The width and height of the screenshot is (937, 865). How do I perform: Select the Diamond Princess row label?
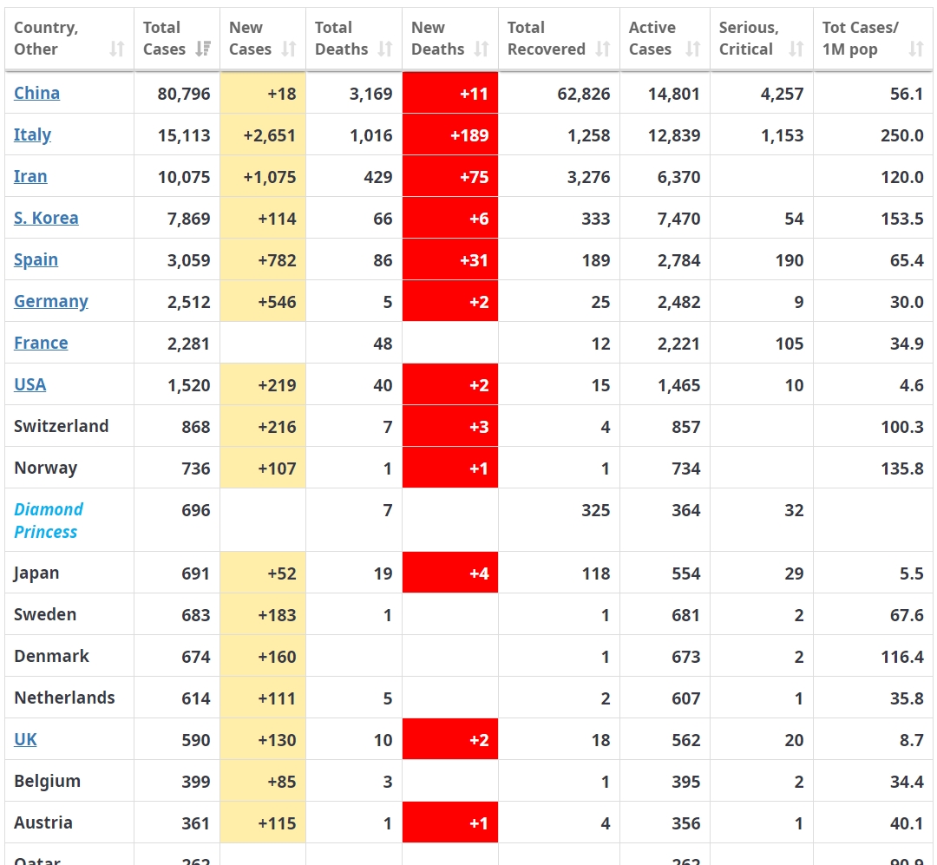tap(49, 520)
